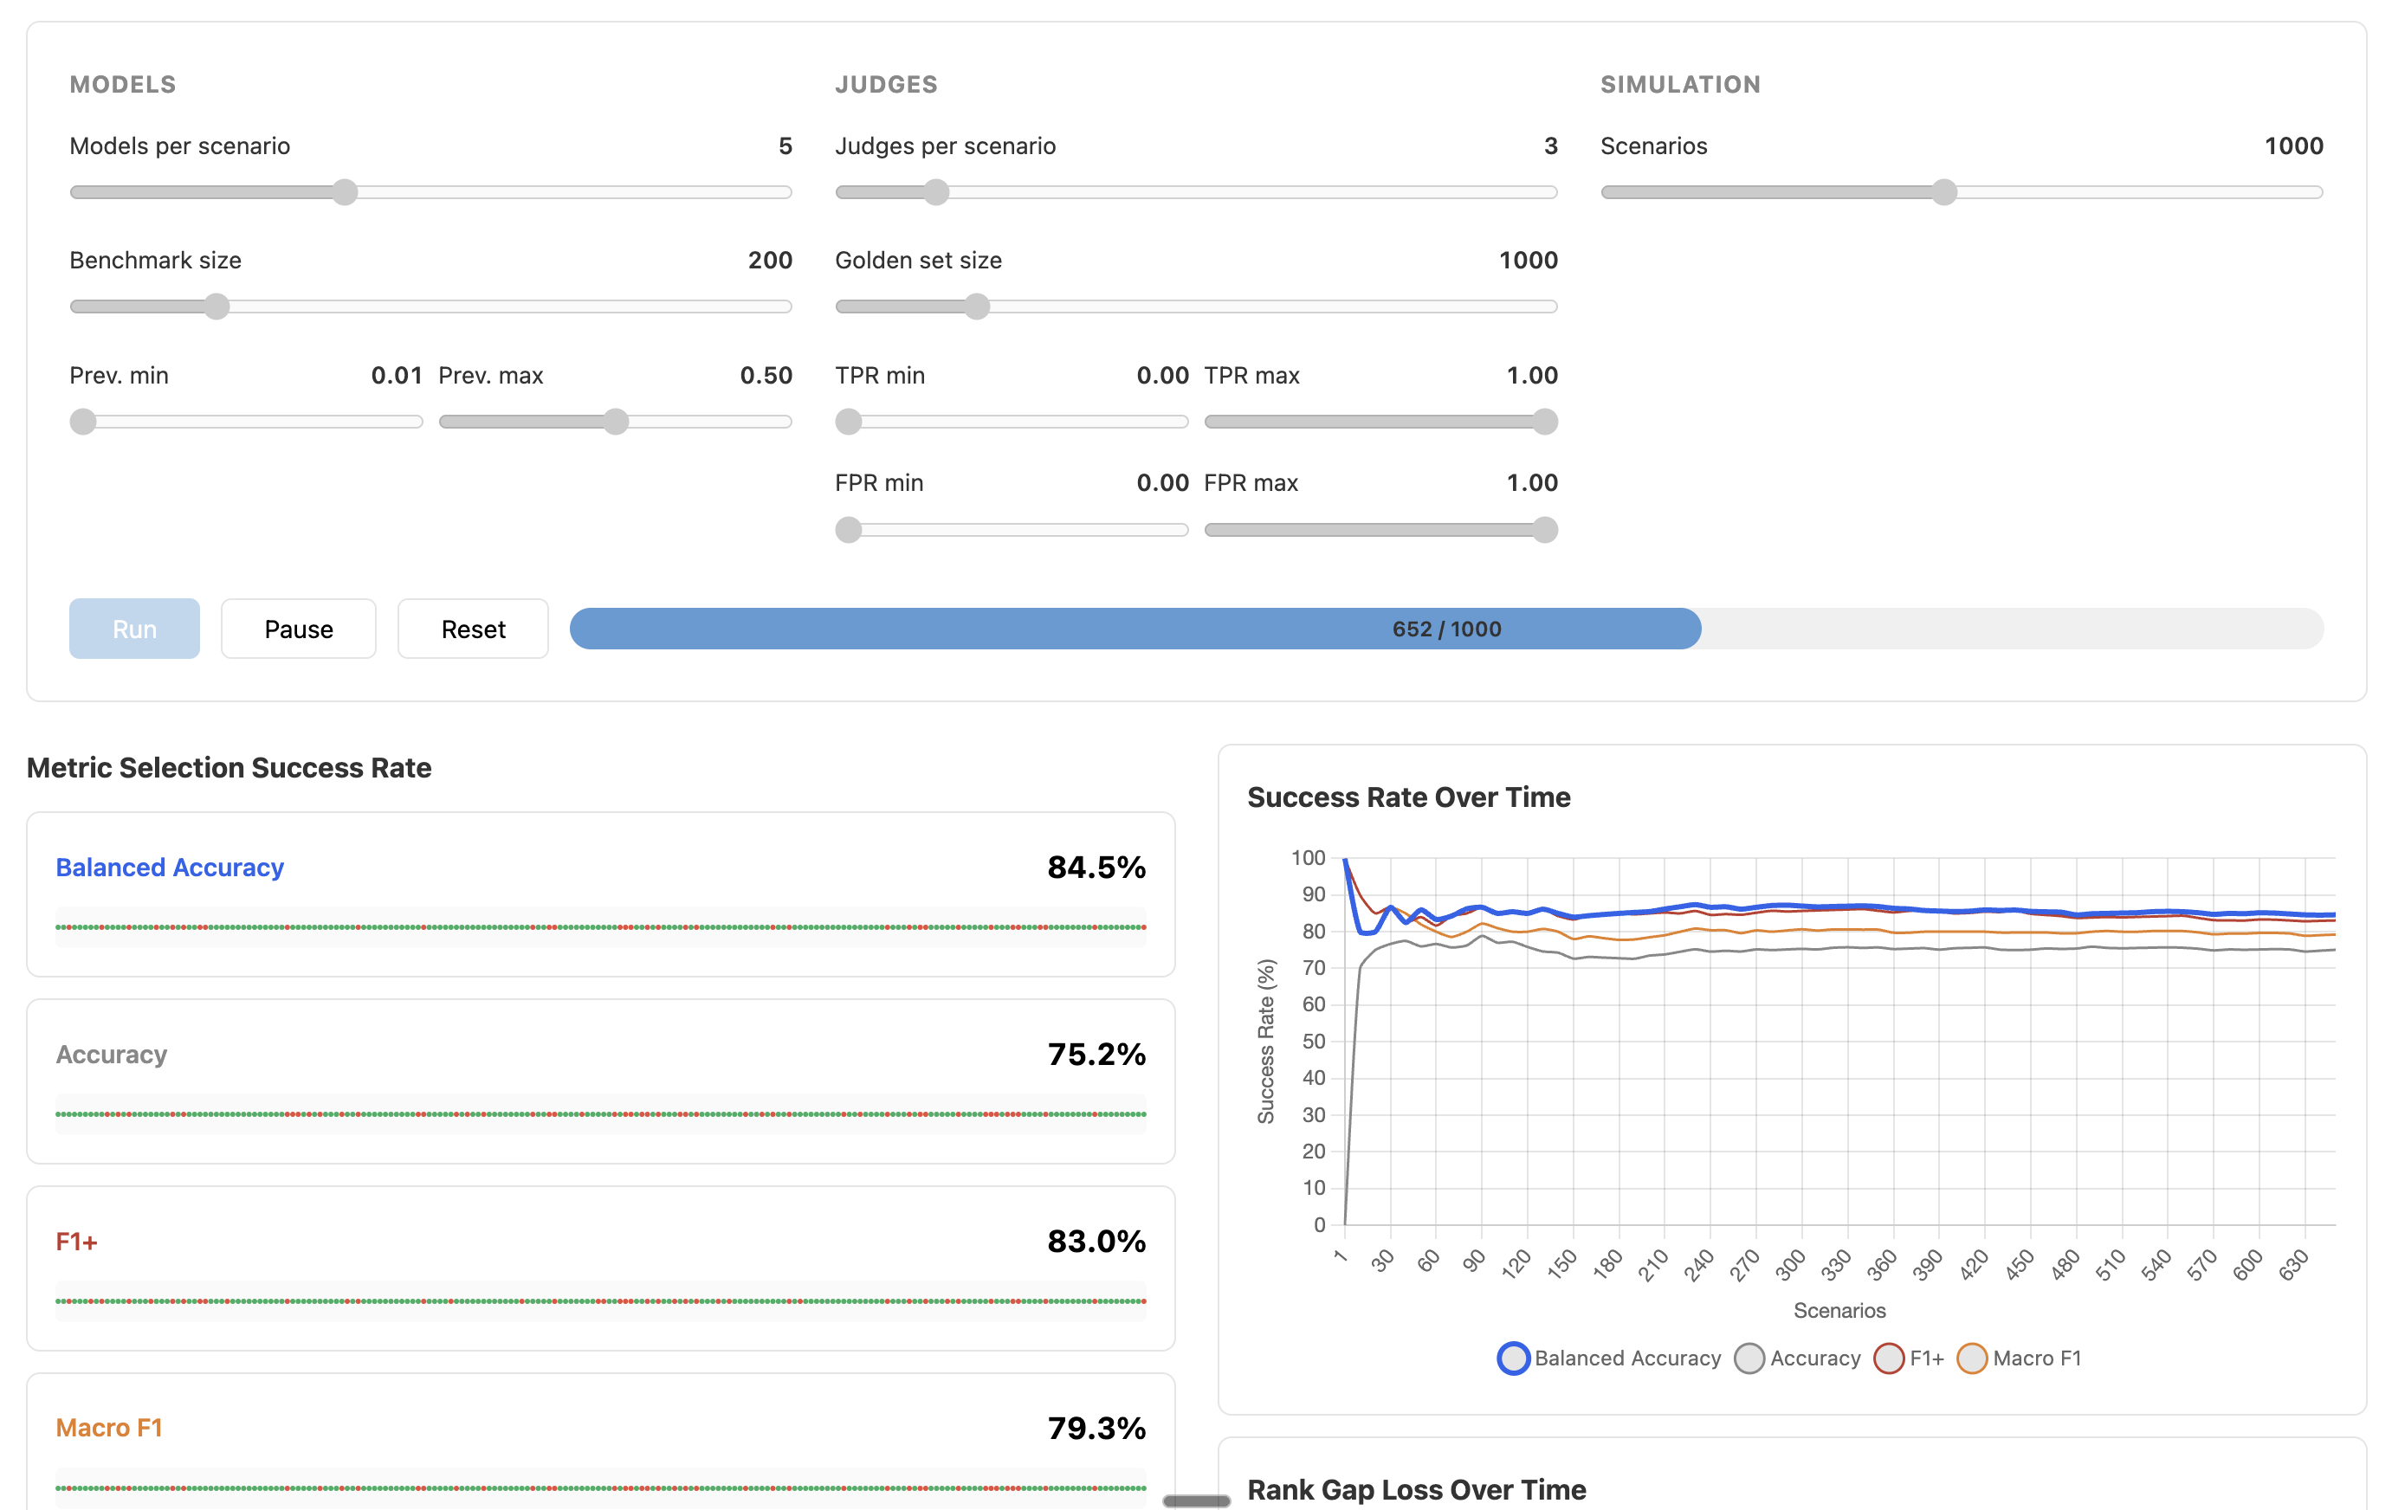Click the 652 / 1000 progress bar

(1445, 629)
